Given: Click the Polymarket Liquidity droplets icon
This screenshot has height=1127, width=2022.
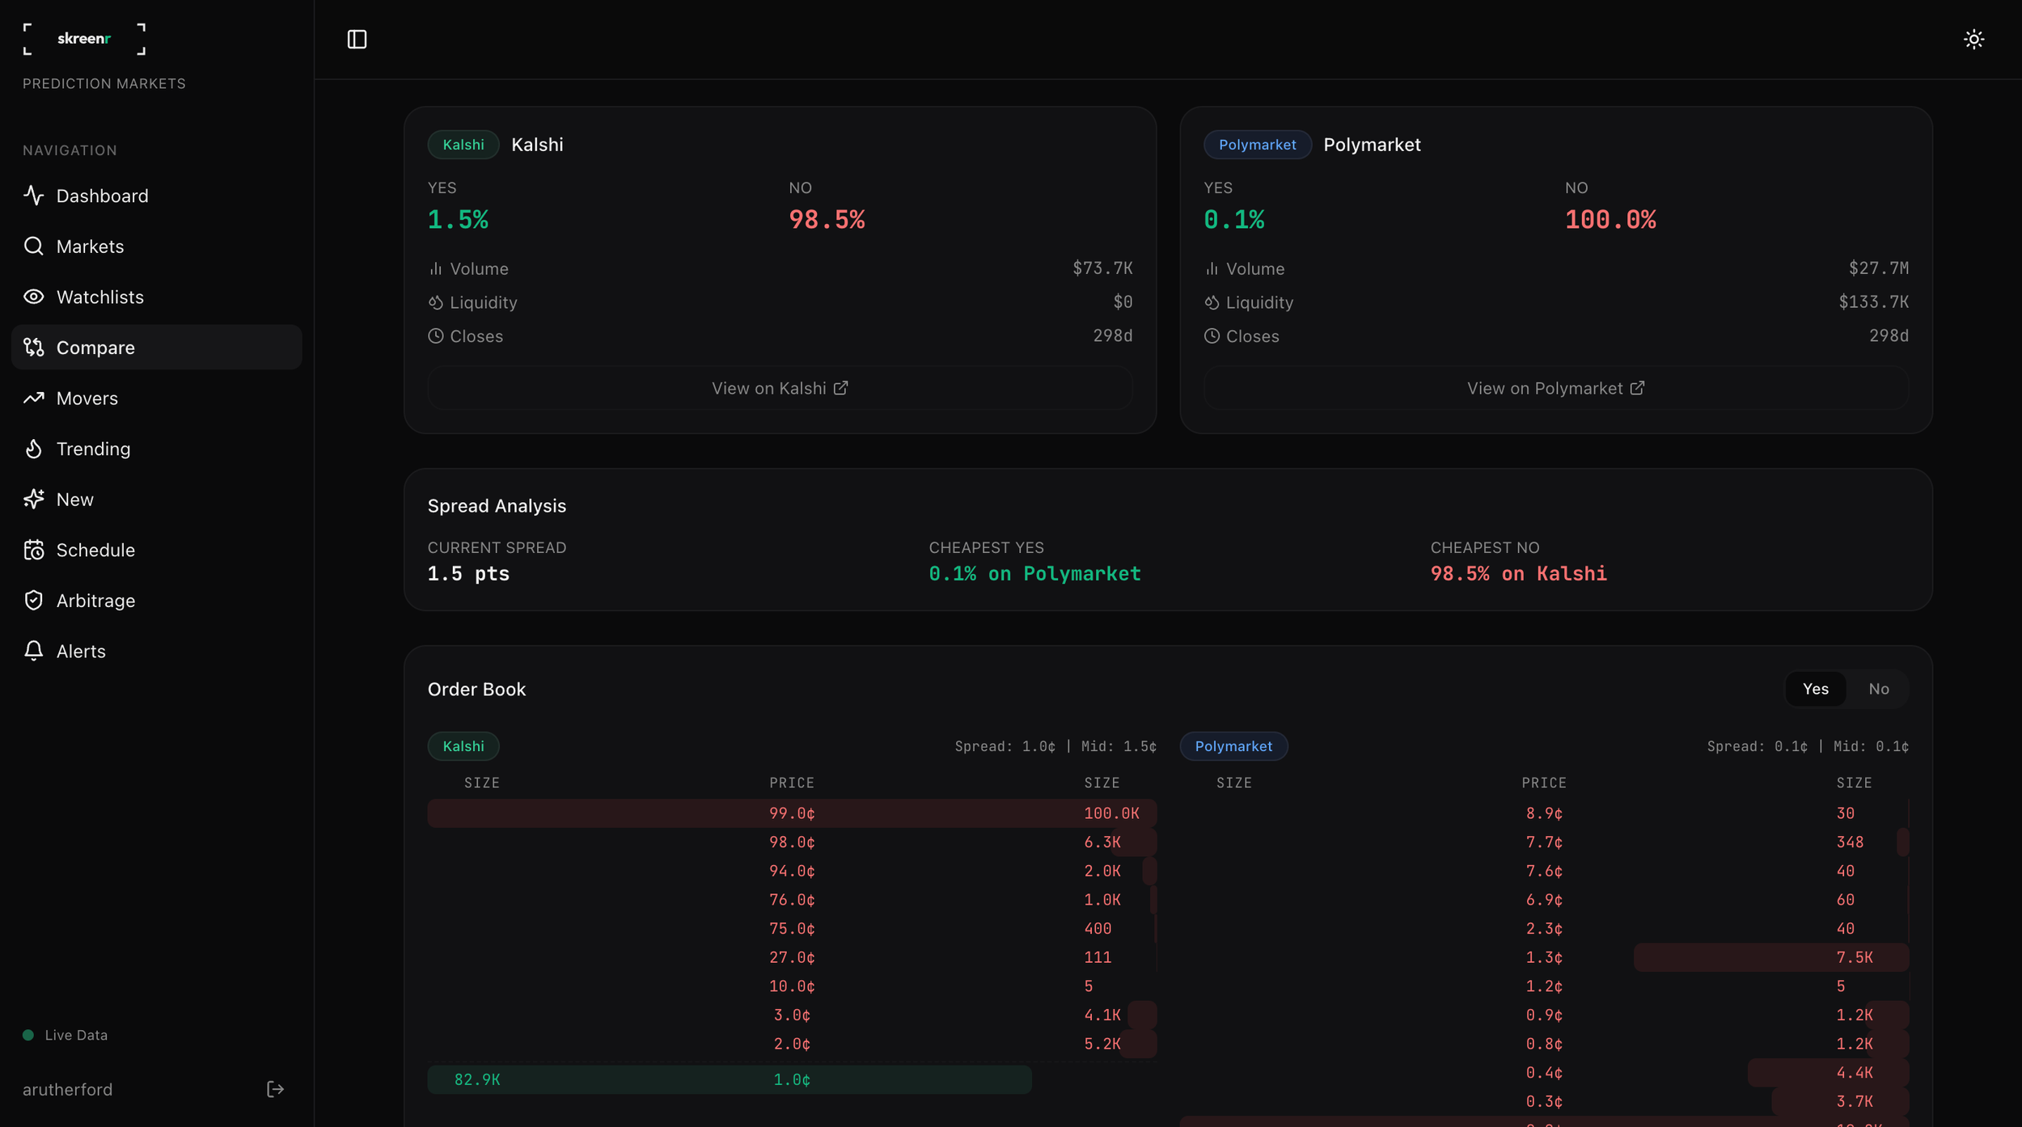Looking at the screenshot, I should click(x=1212, y=302).
